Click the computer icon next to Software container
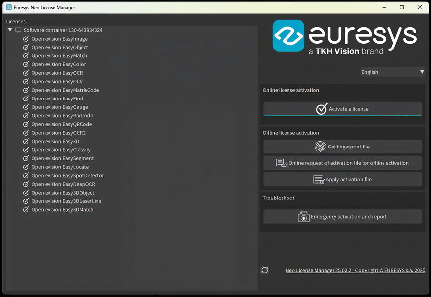The width and height of the screenshot is (431, 297). (x=18, y=30)
